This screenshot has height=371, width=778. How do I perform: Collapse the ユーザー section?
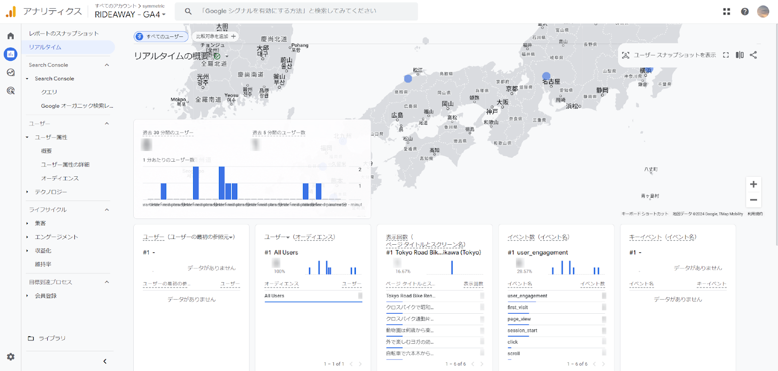tap(107, 123)
